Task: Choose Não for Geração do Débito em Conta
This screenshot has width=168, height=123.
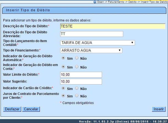Action: pos(77,67)
